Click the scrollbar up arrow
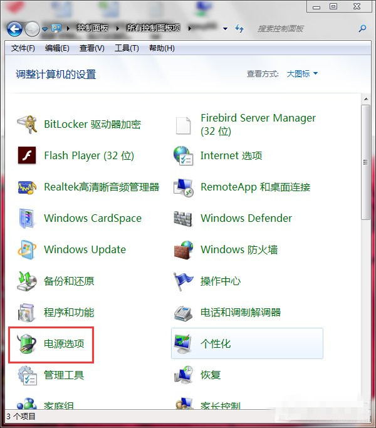The height and width of the screenshot is (428, 376). point(366,99)
